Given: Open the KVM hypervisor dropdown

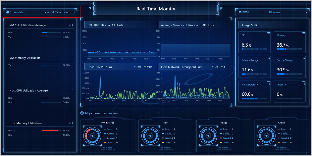Looking at the screenshot, I should tap(250, 12).
